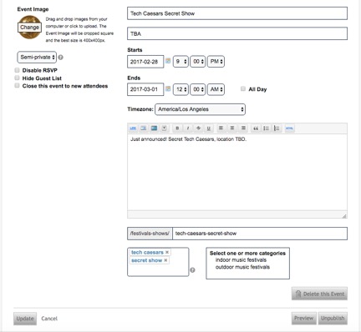Click the Ends date field 2017-03-01
Screen dimensions: 361x332
coord(145,89)
